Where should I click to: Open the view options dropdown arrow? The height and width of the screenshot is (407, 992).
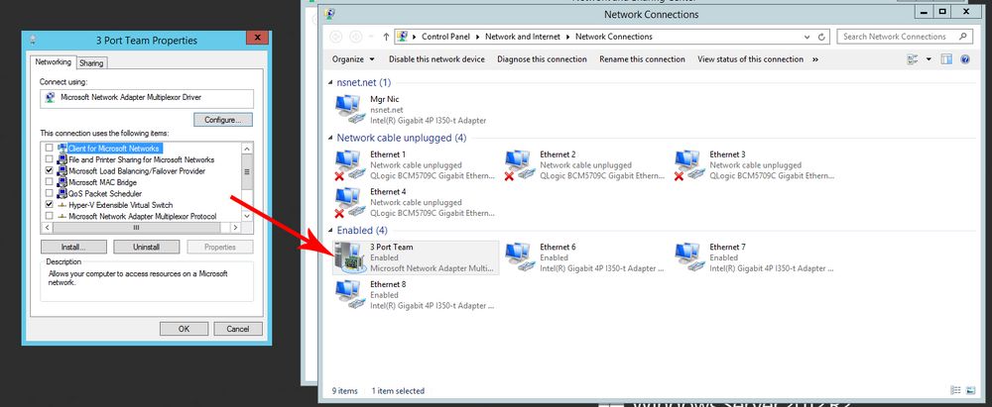[929, 59]
